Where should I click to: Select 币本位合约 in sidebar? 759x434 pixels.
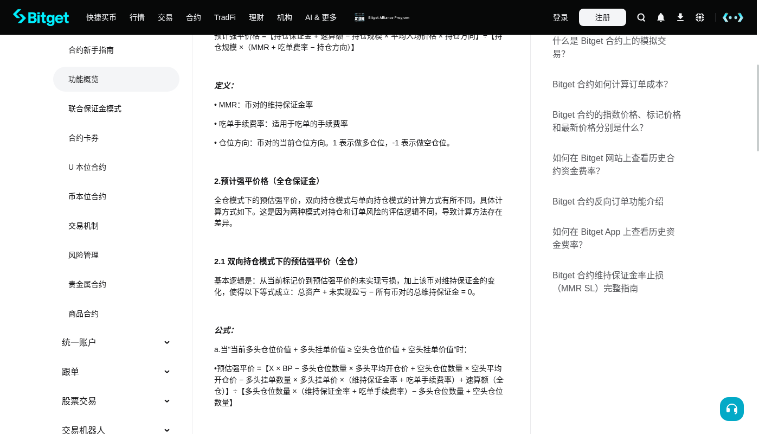click(x=116, y=196)
